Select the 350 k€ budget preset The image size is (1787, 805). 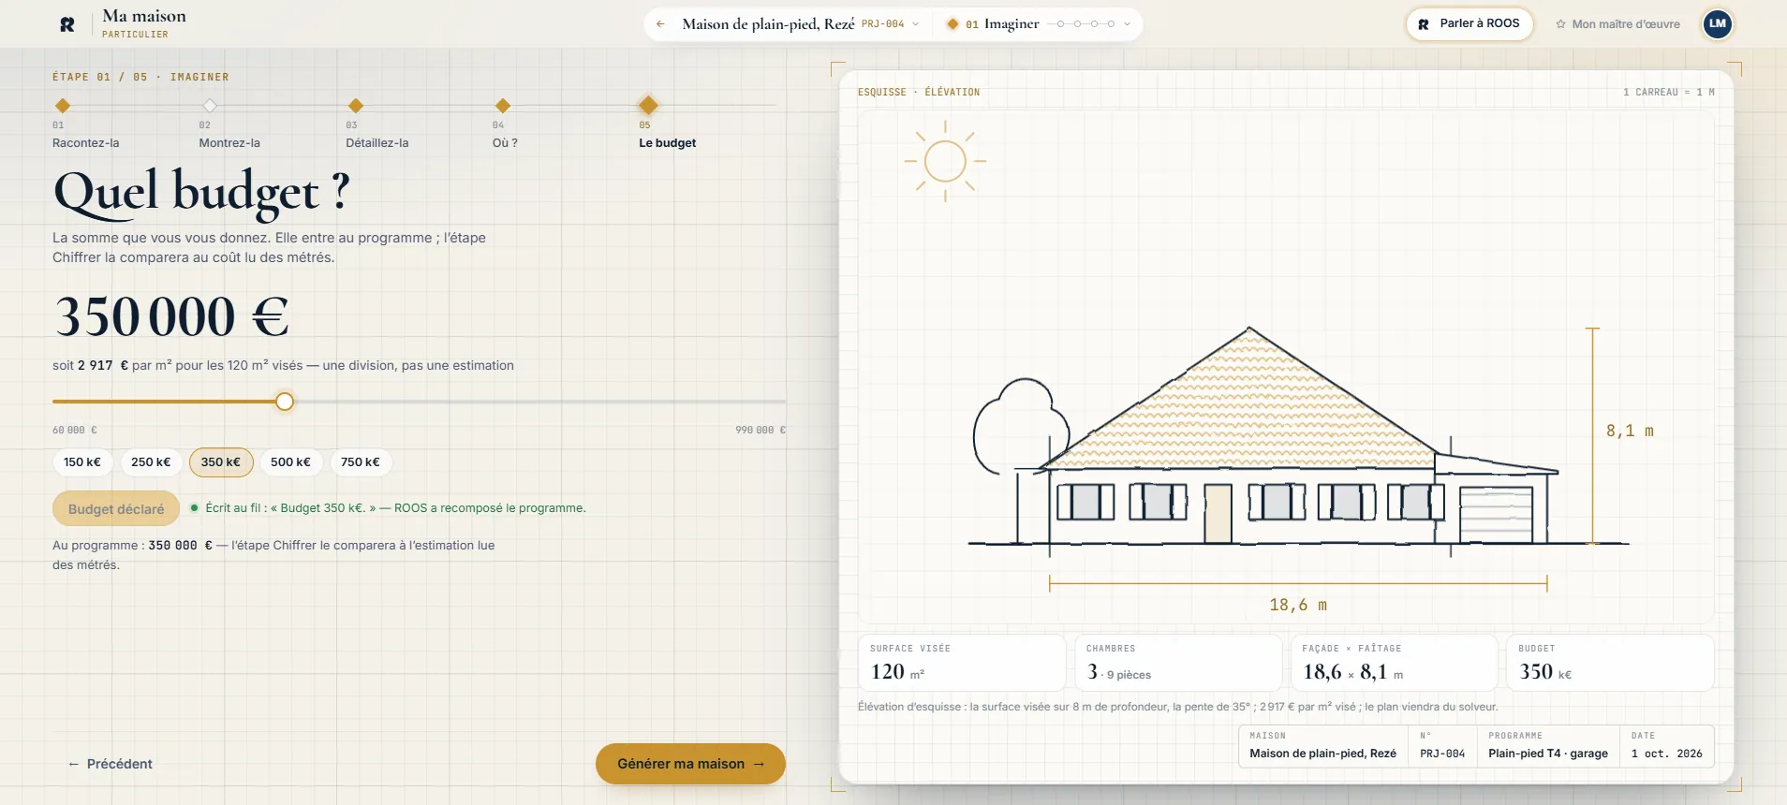(221, 462)
